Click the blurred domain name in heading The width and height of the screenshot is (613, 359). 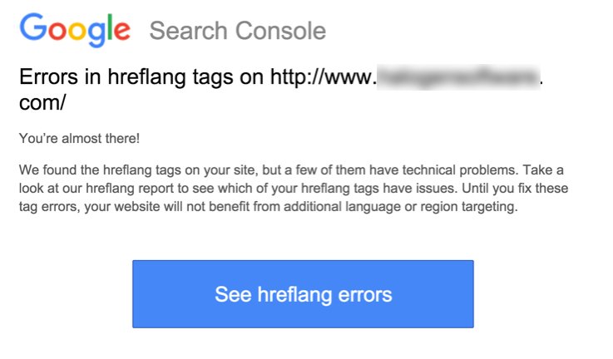(x=457, y=78)
